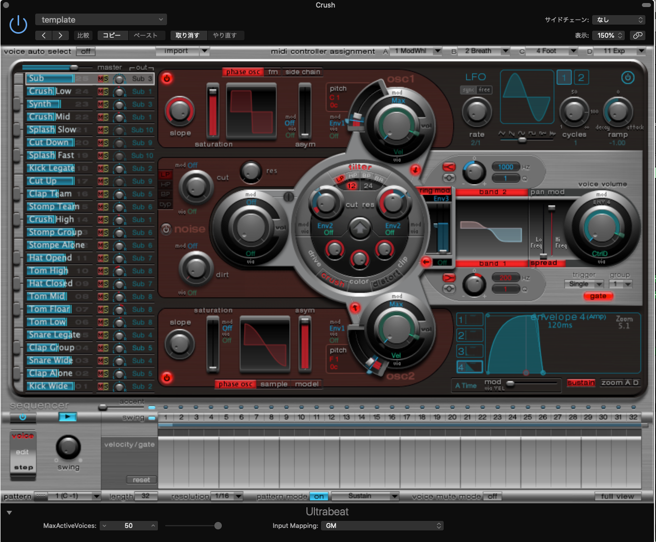The image size is (656, 542).
Task: Toggle sequencer power button
Action: click(x=23, y=417)
